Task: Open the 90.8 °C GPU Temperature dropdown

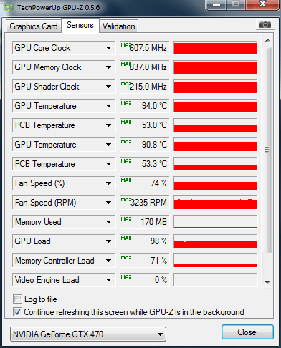Action: click(x=64, y=145)
